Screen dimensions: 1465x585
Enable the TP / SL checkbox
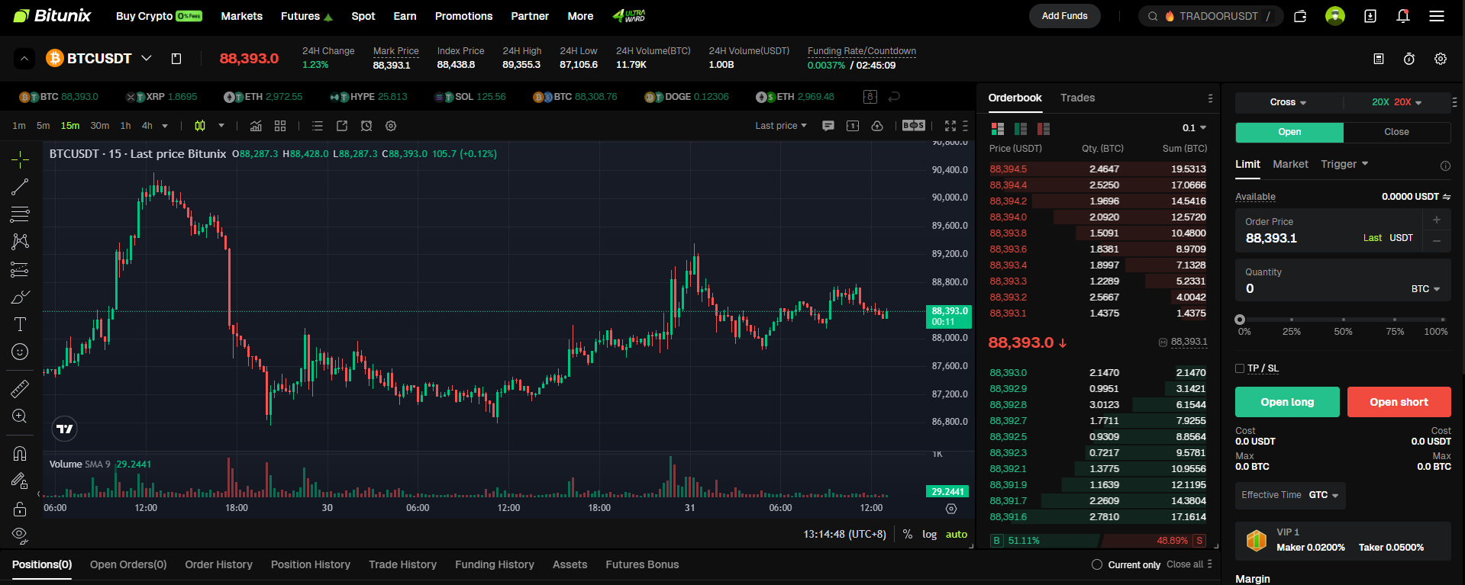click(1240, 368)
